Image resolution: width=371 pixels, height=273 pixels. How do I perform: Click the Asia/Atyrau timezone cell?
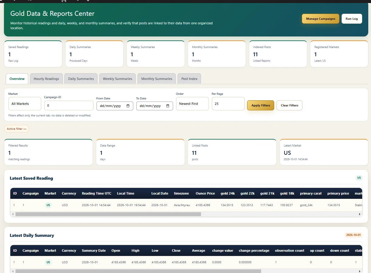click(x=182, y=205)
